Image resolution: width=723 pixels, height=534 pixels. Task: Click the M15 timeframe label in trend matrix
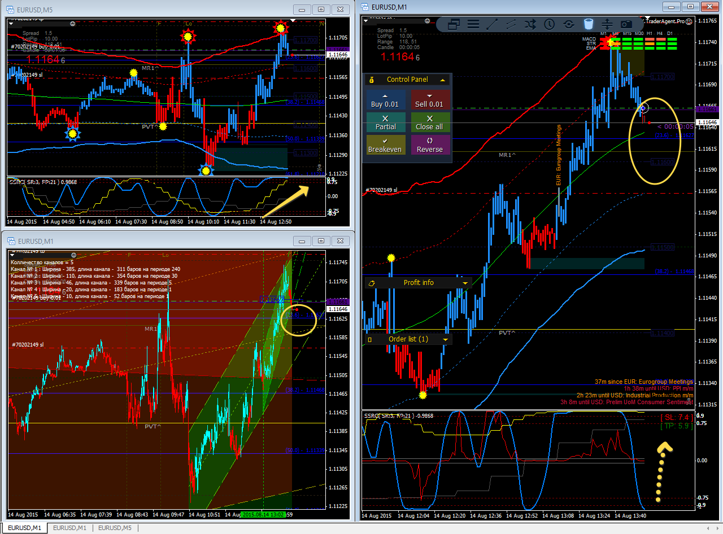pyautogui.click(x=627, y=33)
